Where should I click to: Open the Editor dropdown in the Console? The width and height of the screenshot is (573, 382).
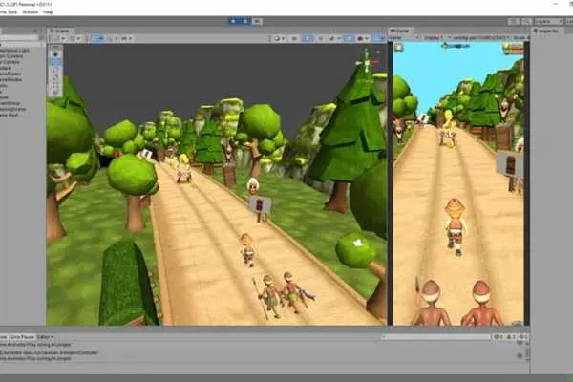(45, 337)
